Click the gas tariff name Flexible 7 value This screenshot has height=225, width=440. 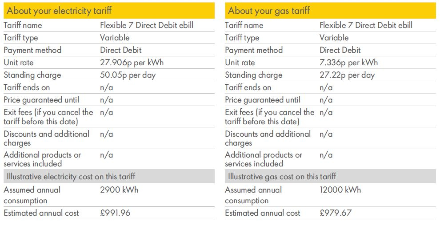(366, 25)
